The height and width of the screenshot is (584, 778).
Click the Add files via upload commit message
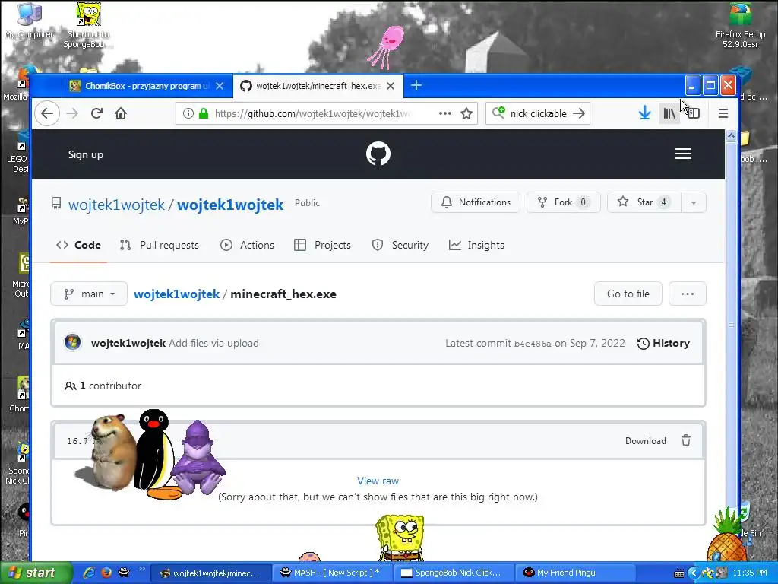(x=213, y=343)
